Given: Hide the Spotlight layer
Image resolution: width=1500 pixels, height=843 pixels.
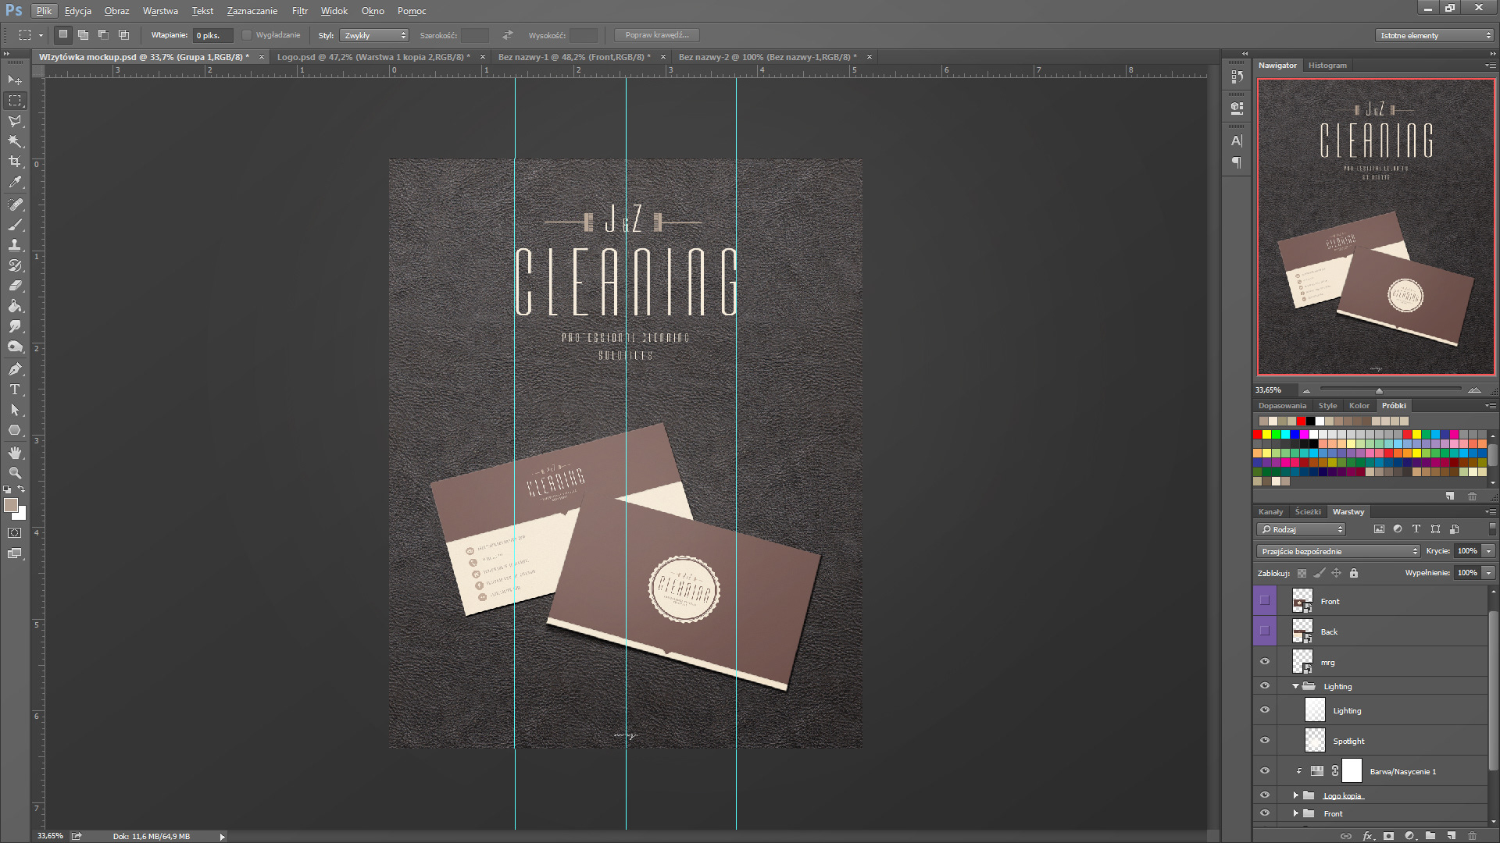Looking at the screenshot, I should (x=1265, y=741).
